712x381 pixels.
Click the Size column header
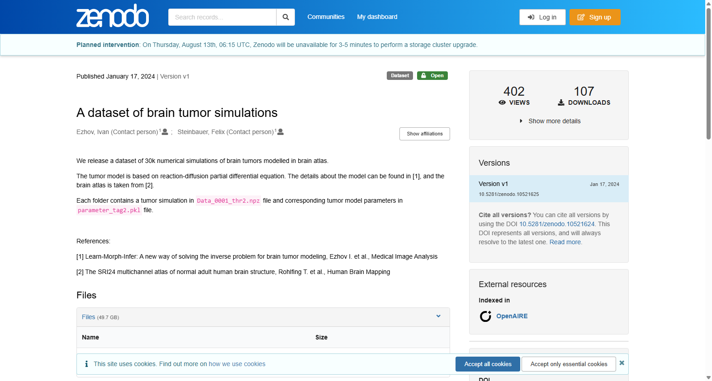pos(321,337)
